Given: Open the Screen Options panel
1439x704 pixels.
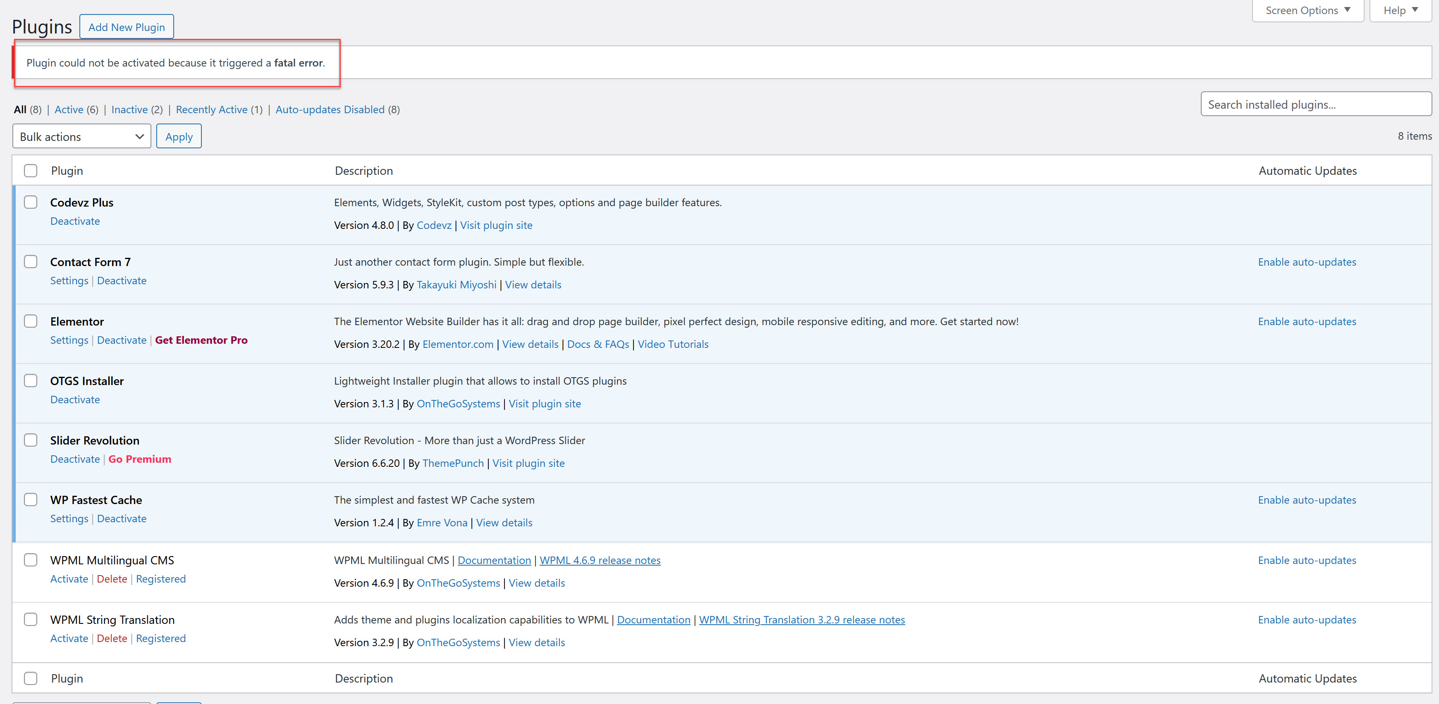Looking at the screenshot, I should point(1308,11).
